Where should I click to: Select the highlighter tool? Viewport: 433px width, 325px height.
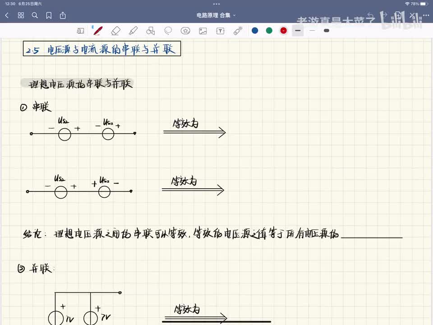[134, 31]
